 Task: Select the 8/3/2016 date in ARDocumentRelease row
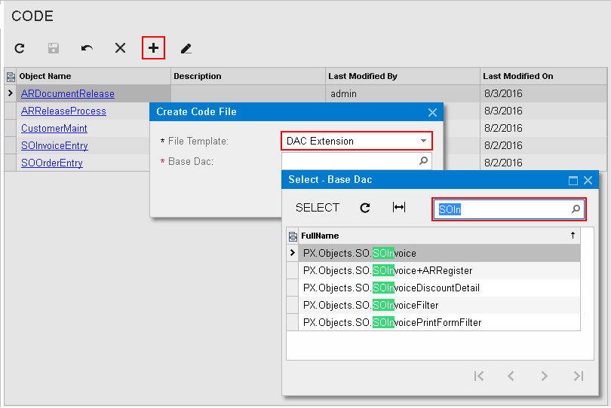[x=543, y=94]
